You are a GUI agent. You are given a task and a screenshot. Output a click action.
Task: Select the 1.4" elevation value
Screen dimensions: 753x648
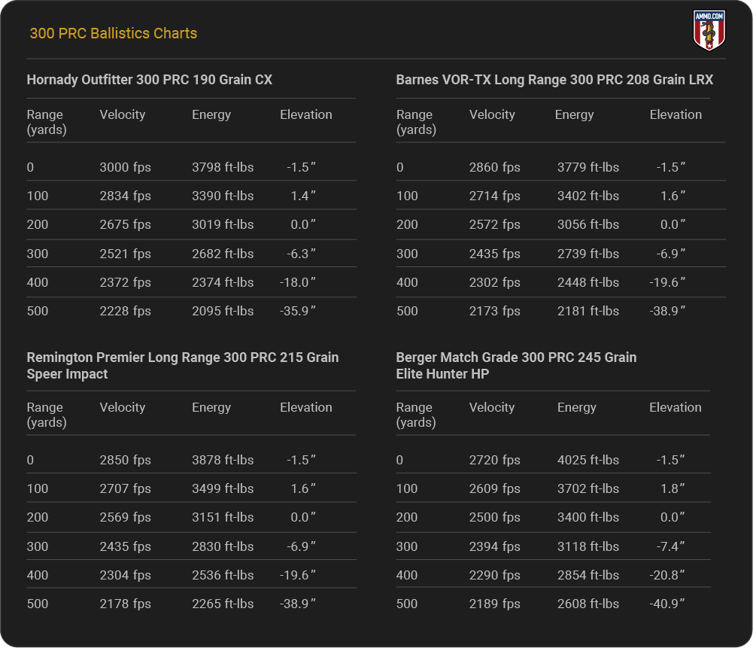click(x=303, y=196)
